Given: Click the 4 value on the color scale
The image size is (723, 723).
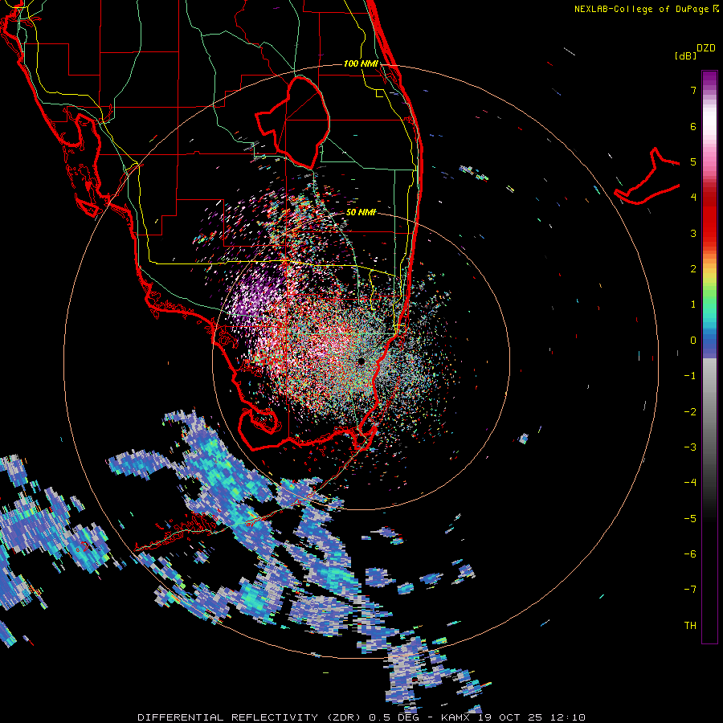Looking at the screenshot, I should [x=693, y=198].
